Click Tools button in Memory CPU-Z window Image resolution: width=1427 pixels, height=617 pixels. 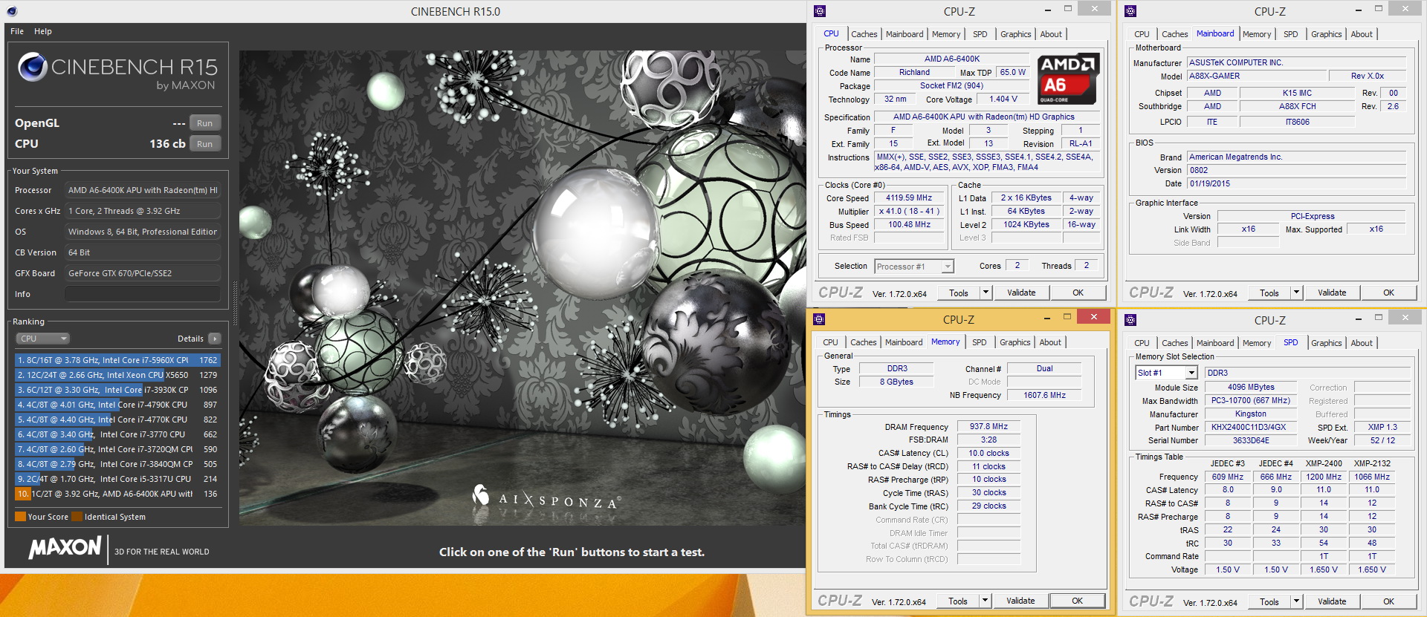click(958, 601)
